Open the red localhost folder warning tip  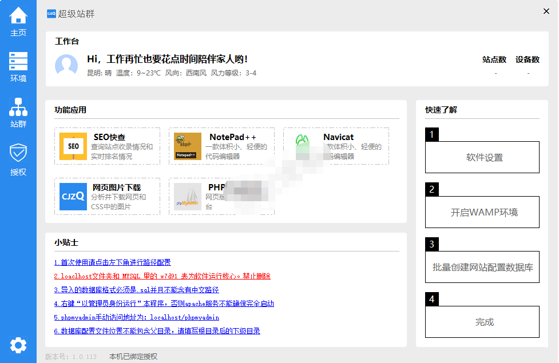click(x=162, y=276)
